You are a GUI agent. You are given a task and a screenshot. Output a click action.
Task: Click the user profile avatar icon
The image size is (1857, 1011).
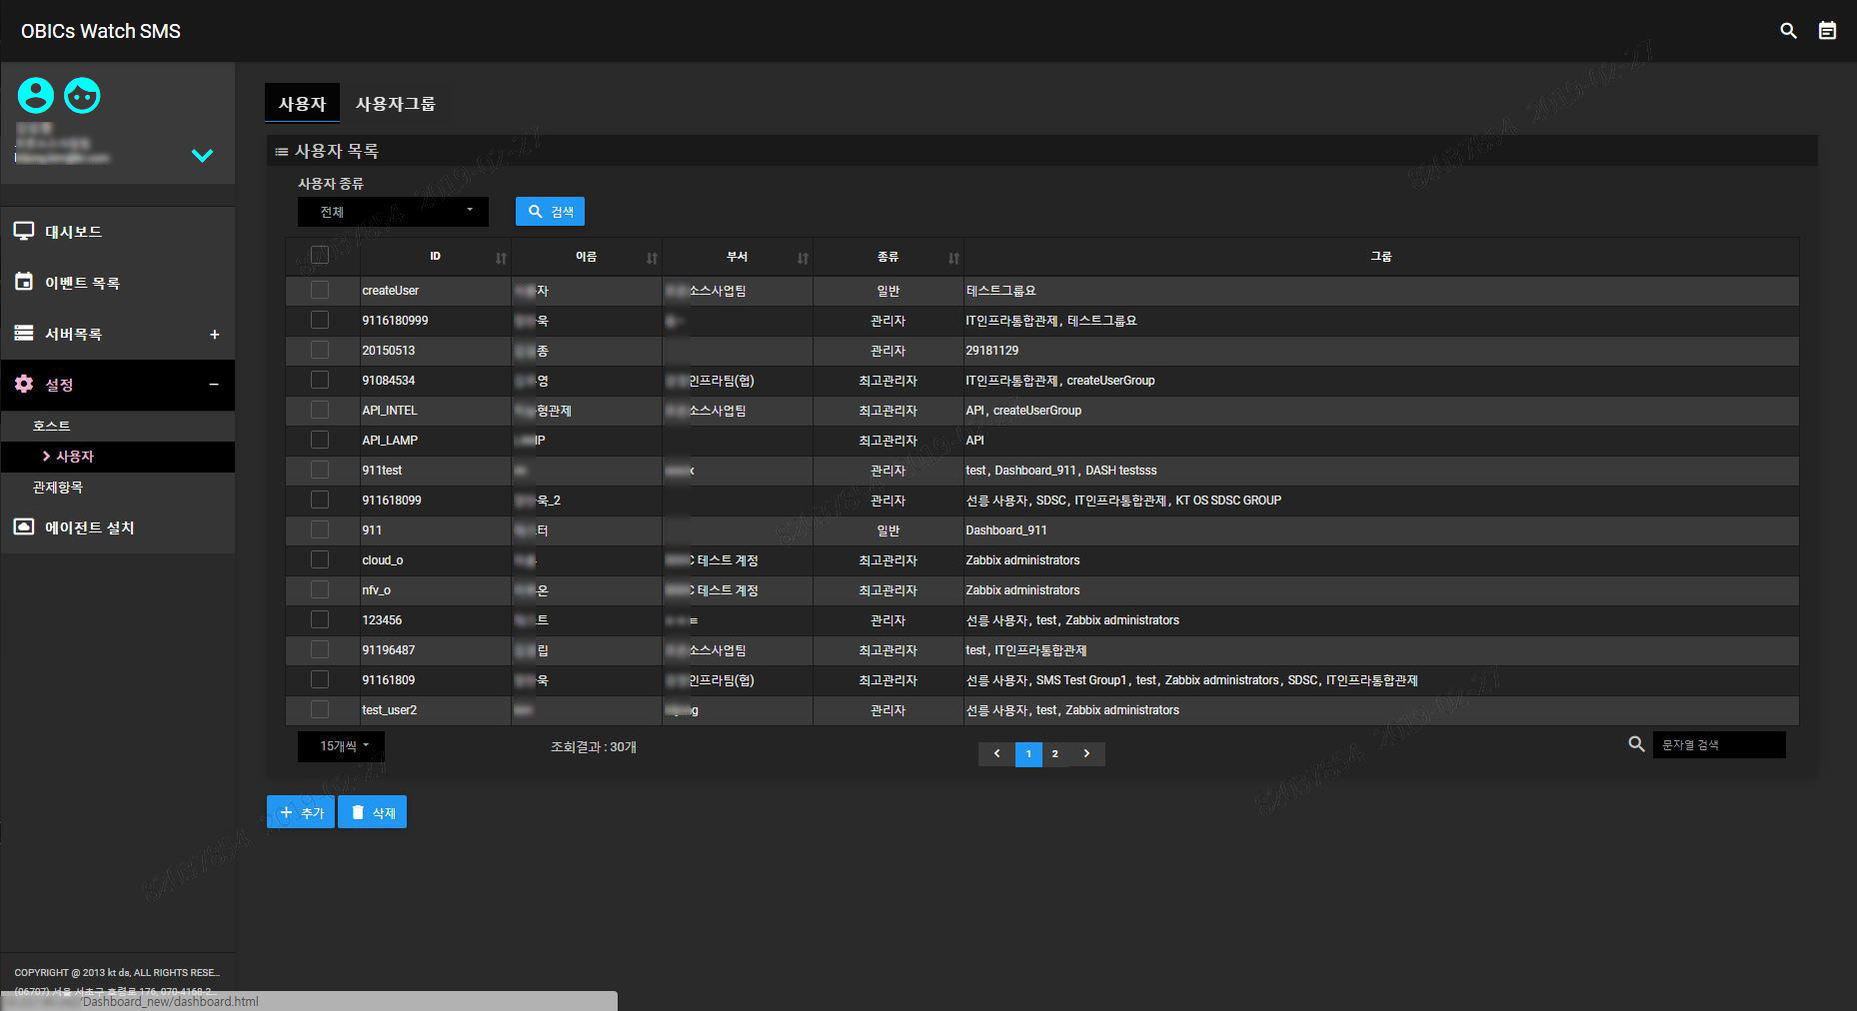[36, 96]
